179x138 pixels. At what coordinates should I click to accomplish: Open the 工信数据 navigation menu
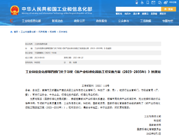click(x=145, y=21)
